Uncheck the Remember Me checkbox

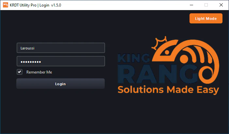(x=20, y=72)
